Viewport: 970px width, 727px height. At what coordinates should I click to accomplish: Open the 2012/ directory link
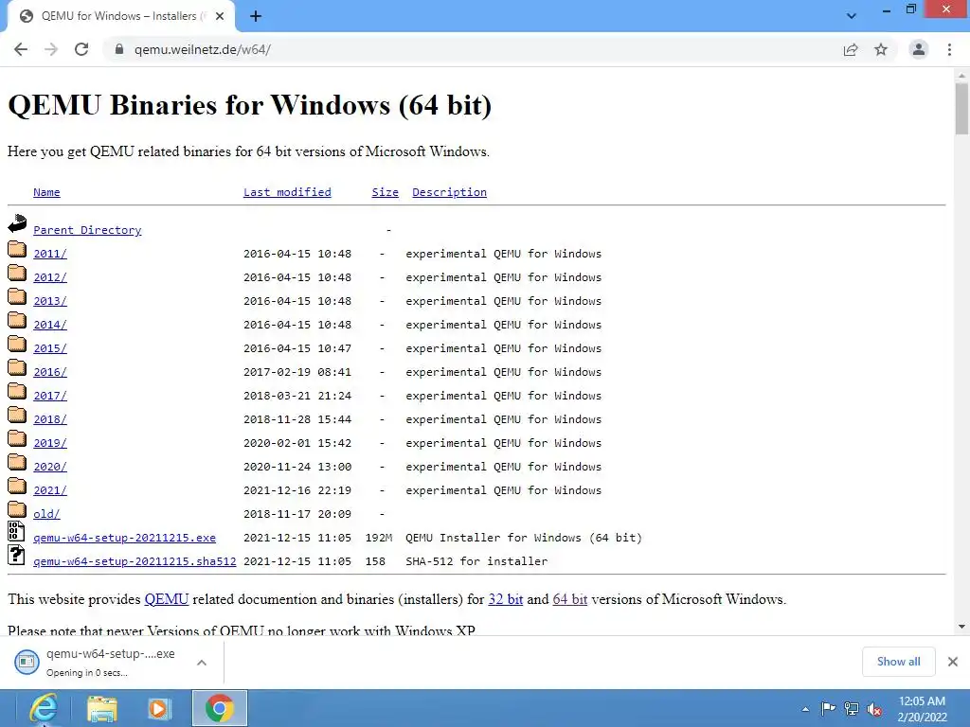click(50, 277)
